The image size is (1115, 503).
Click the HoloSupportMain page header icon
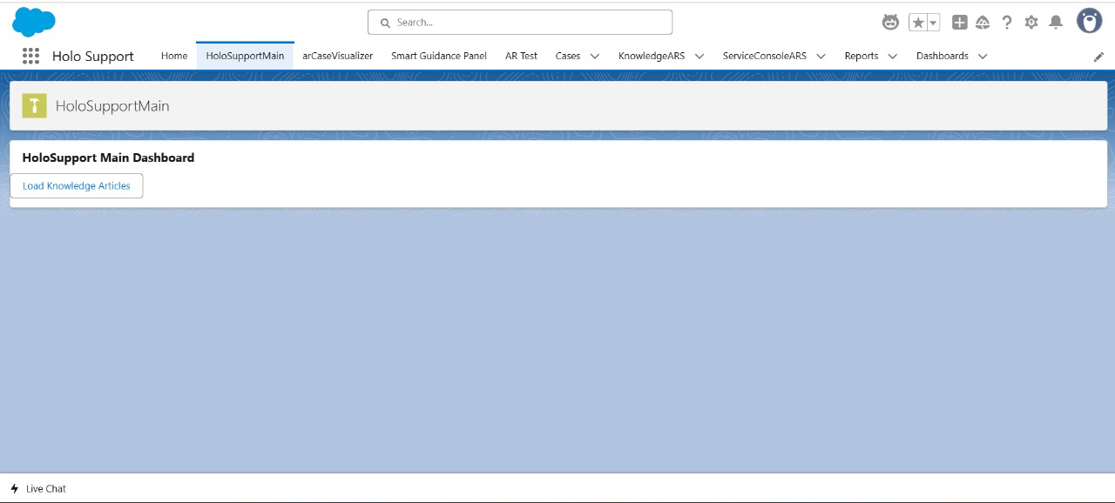click(x=34, y=106)
